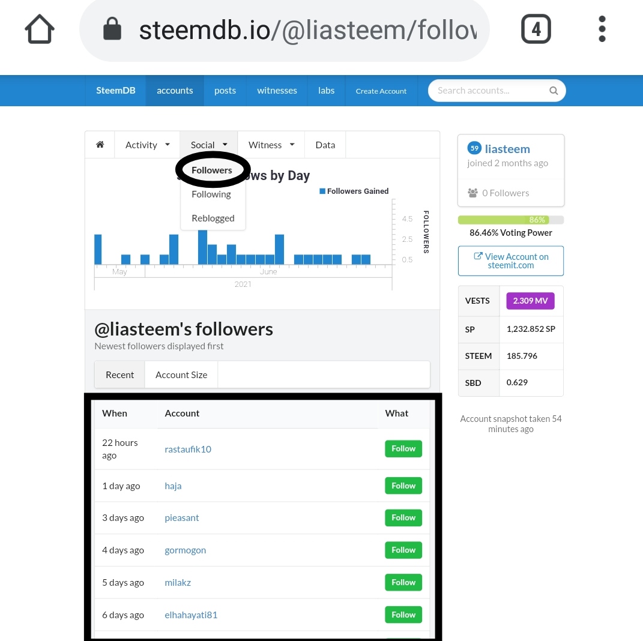The width and height of the screenshot is (643, 641).
Task: Click the 86% voting power bar
Action: coord(511,220)
